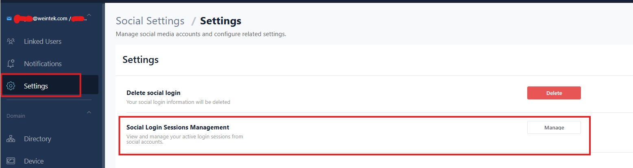Open the Linked Users menu item
The image size is (633, 168).
point(43,41)
